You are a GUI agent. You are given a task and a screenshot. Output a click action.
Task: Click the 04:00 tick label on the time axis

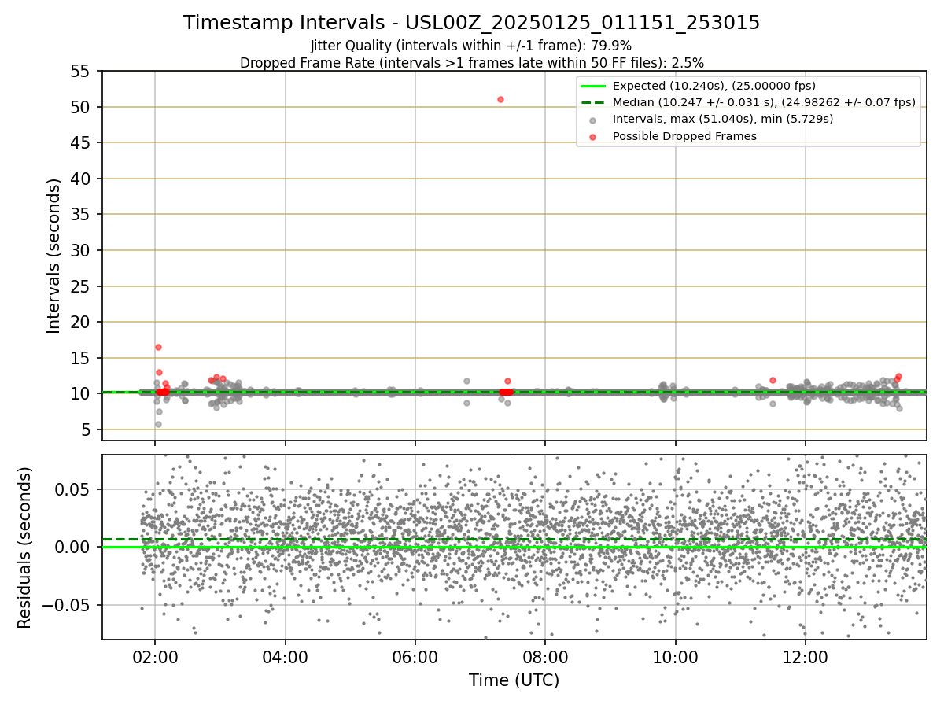point(286,656)
